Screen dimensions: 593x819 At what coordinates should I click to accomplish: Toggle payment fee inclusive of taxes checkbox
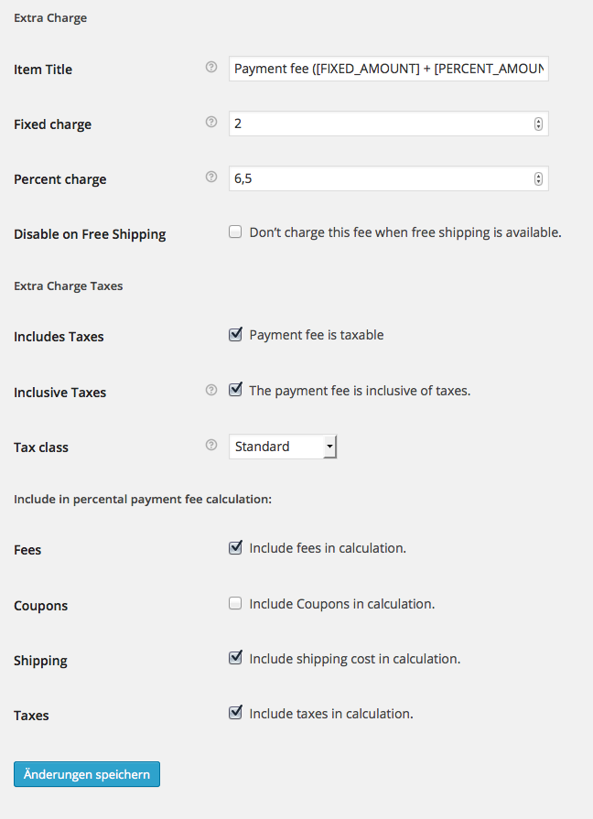pyautogui.click(x=235, y=390)
